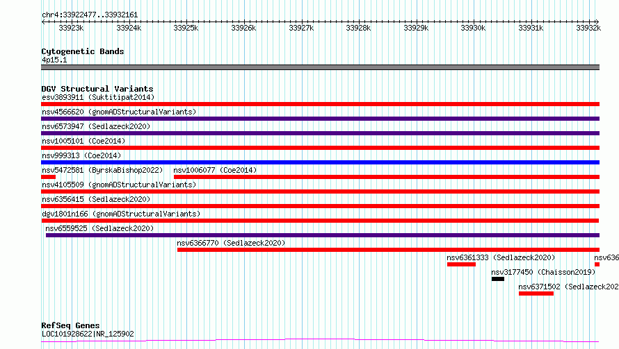619x349 pixels.
Task: Click the 33926k ruler position
Action: 243,28
